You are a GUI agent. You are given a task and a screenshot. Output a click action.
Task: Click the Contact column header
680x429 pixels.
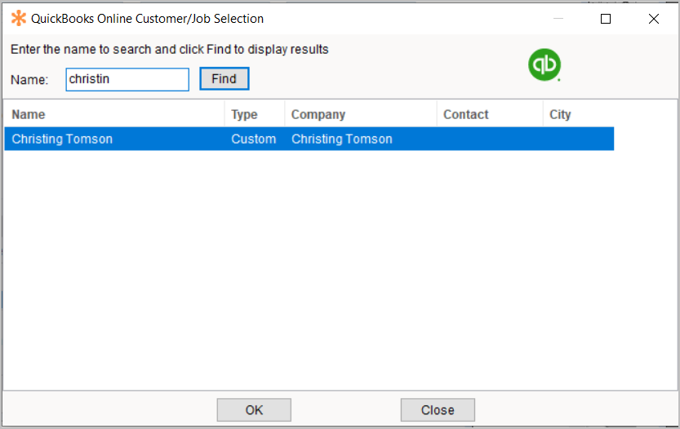coord(489,114)
